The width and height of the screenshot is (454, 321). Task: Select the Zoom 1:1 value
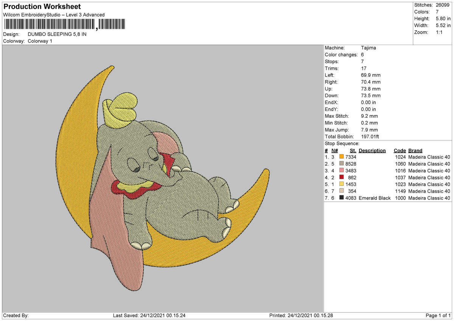click(x=440, y=32)
